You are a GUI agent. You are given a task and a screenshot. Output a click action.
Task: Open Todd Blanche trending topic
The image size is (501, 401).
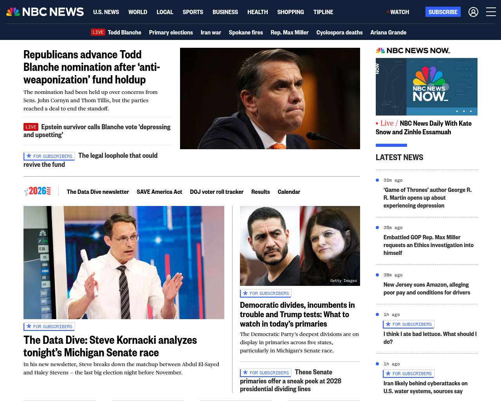pos(124,32)
